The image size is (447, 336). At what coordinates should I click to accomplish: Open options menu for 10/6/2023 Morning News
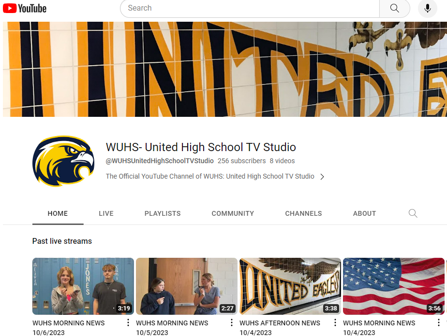click(128, 323)
